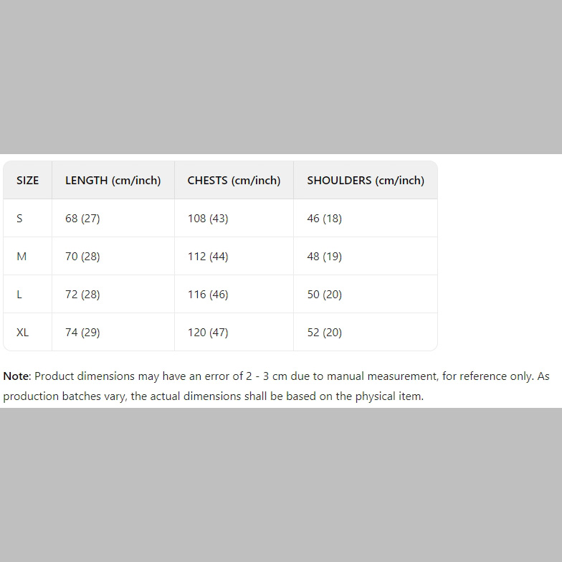Click the L size row label
The width and height of the screenshot is (562, 562).
coord(19,295)
